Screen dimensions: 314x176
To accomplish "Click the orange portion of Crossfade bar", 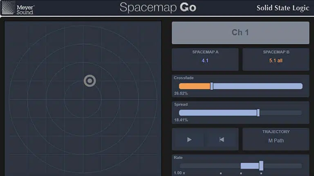I will (x=195, y=86).
